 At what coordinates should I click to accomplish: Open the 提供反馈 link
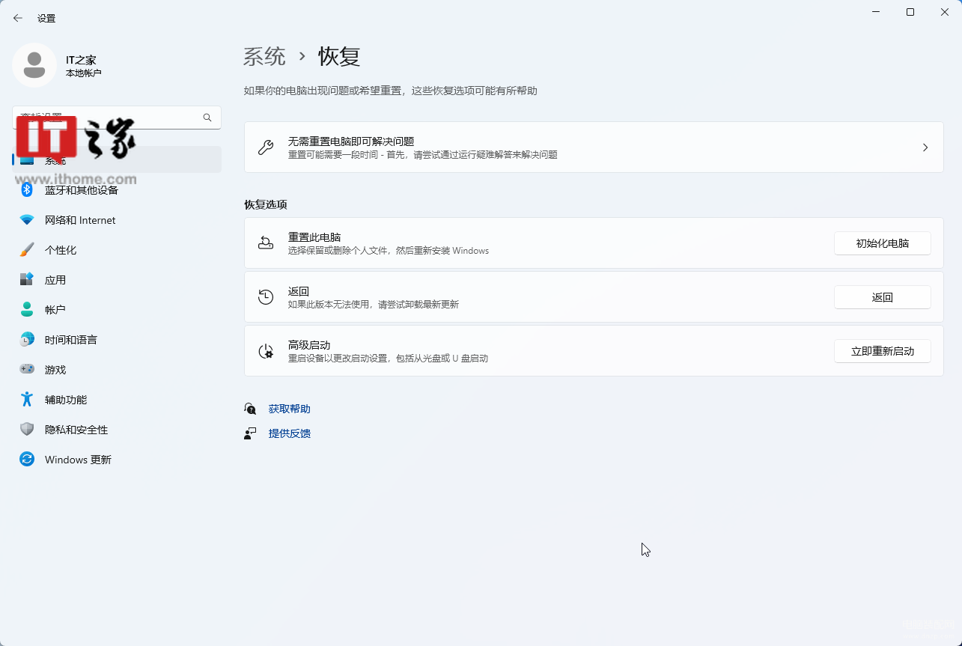tap(289, 433)
